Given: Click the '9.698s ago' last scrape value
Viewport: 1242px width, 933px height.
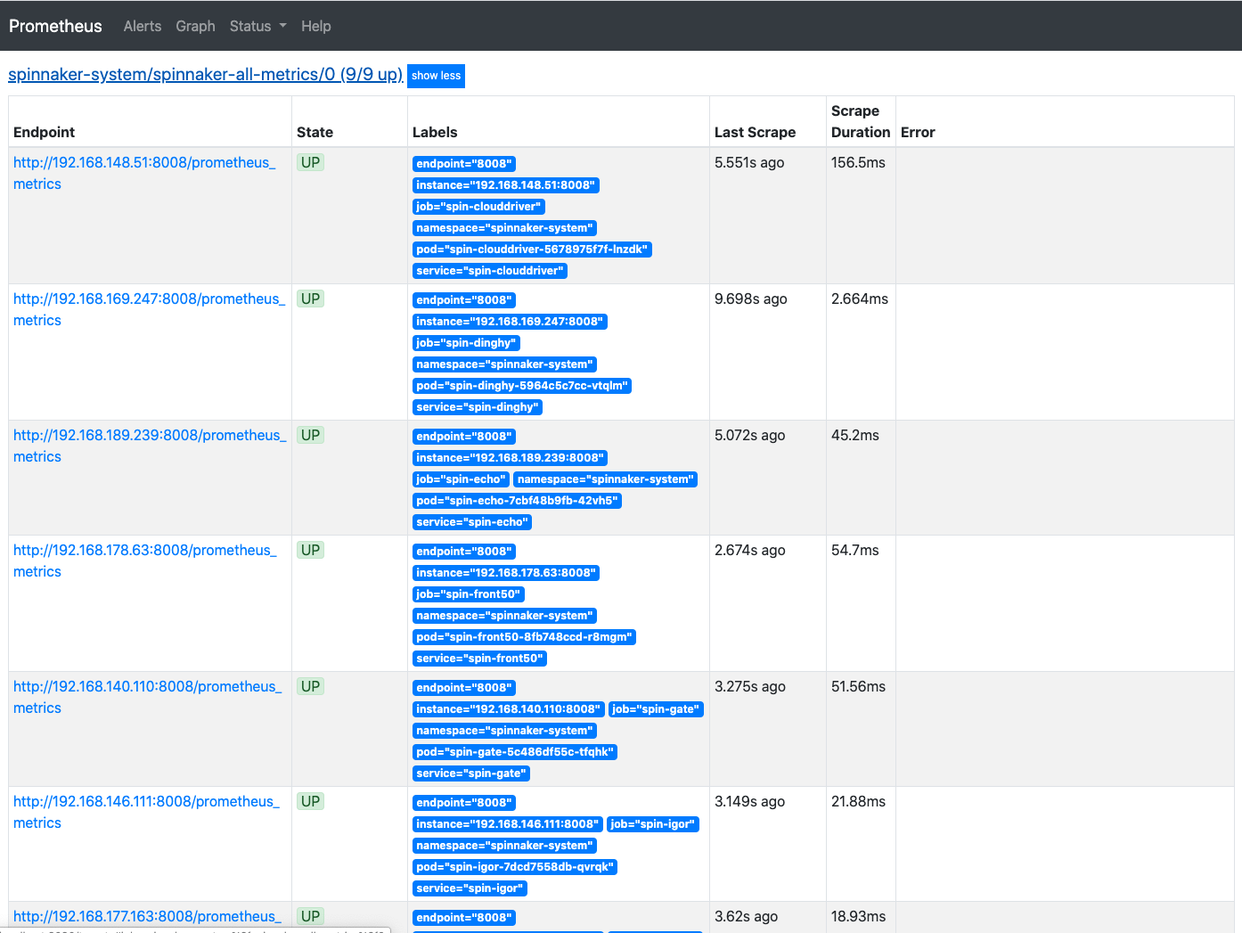Looking at the screenshot, I should pyautogui.click(x=751, y=299).
